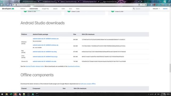Open the page actions three-dot menu

tap(143, 5)
